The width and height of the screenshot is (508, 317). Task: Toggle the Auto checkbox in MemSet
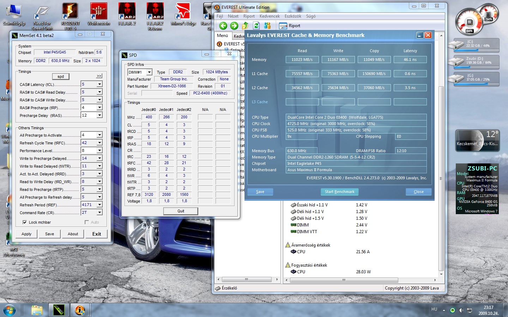coord(87,222)
